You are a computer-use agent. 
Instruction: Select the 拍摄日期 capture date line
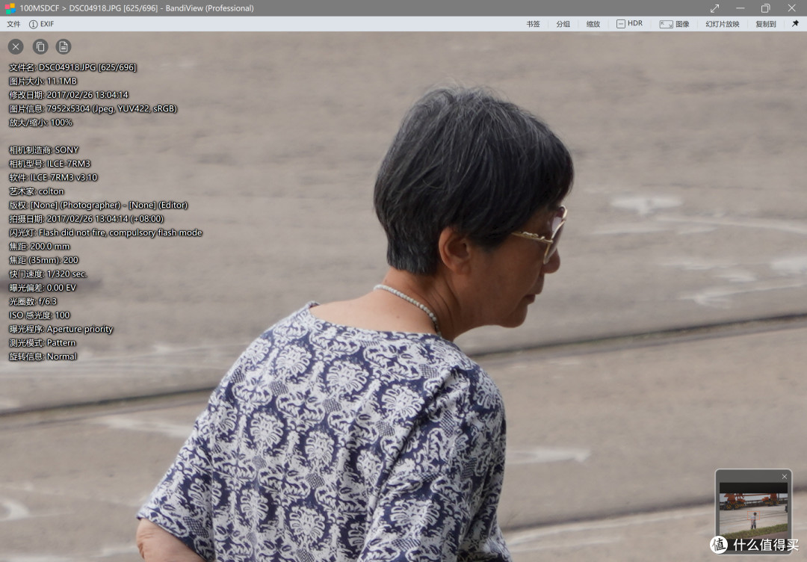click(x=86, y=219)
